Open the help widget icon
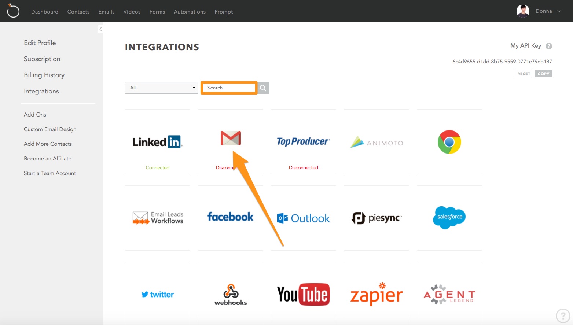Viewport: 573px width, 325px height. tap(563, 315)
